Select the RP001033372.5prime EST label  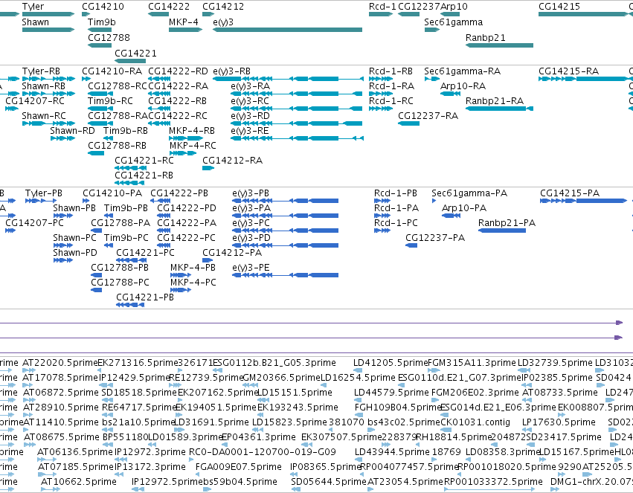tap(493, 482)
